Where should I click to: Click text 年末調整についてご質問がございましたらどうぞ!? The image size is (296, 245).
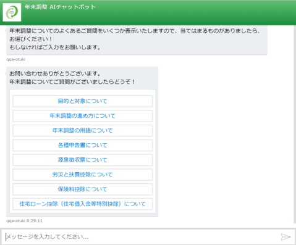click(72, 82)
